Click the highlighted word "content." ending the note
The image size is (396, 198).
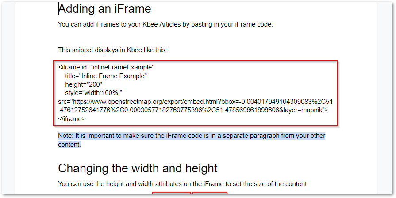tap(69, 144)
